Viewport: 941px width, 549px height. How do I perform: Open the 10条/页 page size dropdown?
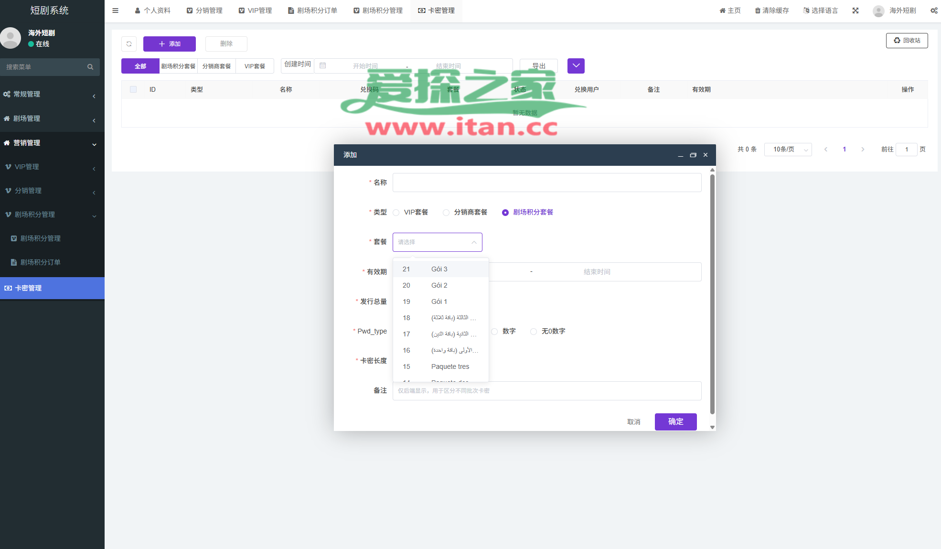point(788,150)
